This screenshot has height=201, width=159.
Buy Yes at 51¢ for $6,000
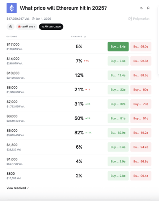(118, 118)
